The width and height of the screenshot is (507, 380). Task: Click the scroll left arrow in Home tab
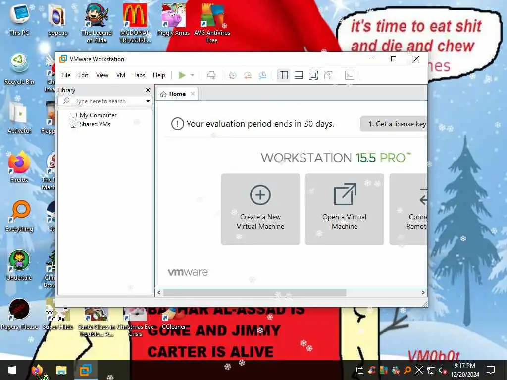[159, 293]
